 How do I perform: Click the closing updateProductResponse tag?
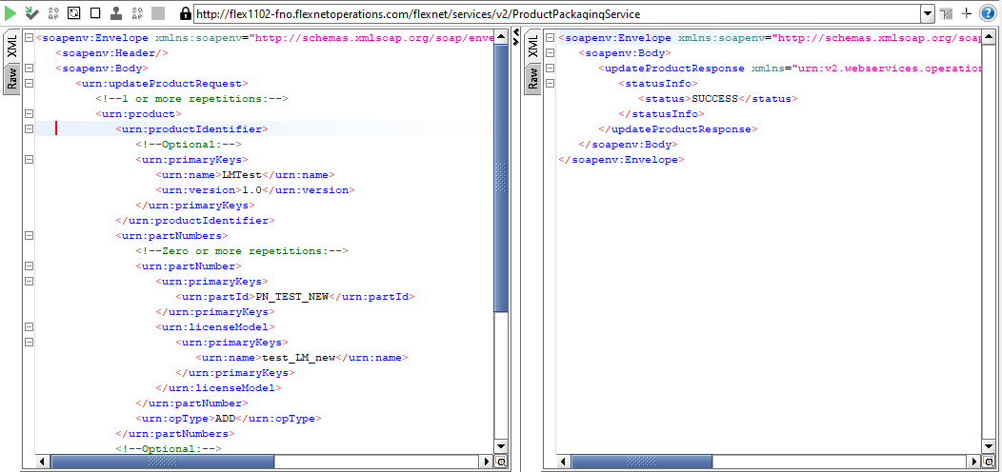pos(678,129)
